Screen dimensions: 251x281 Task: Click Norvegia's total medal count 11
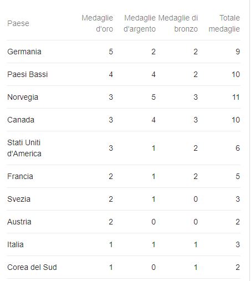(x=236, y=97)
